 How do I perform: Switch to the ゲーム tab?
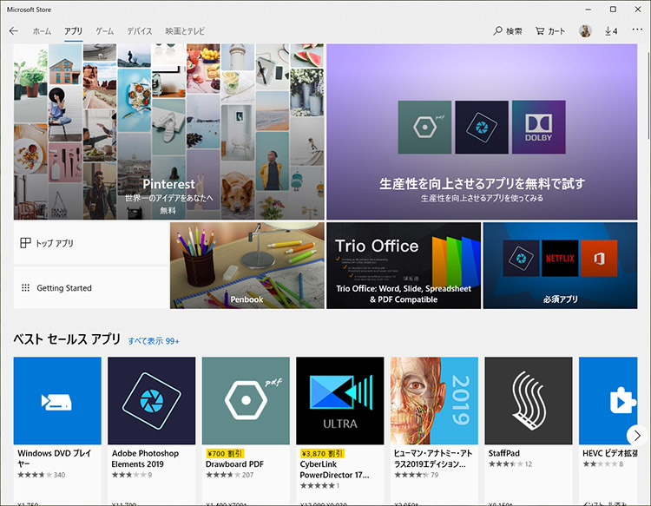point(104,31)
